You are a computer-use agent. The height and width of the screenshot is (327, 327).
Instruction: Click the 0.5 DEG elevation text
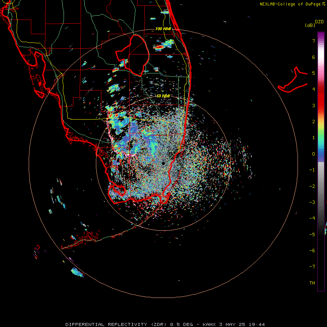pyautogui.click(x=181, y=324)
